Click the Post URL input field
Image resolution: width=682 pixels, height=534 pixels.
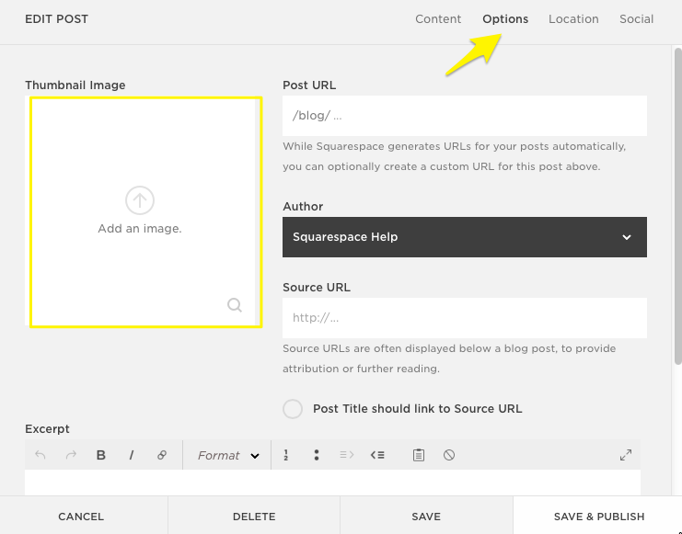(464, 116)
